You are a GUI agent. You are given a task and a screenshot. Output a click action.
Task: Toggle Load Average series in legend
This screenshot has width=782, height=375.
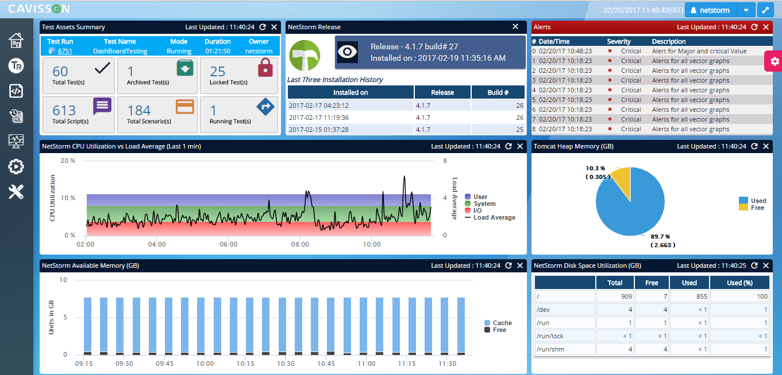[490, 217]
